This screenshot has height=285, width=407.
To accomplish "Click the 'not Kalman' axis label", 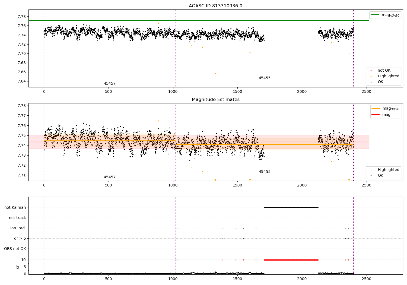I will click(x=15, y=207).
